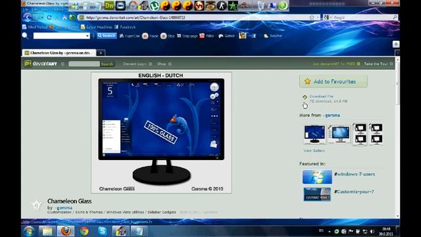Open the Recycle Bin dock icon
421x237 pixels.
(x=260, y=6)
